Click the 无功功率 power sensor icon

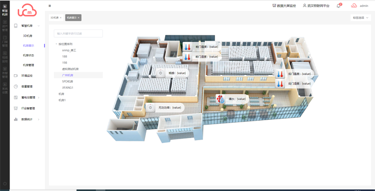tap(150, 108)
